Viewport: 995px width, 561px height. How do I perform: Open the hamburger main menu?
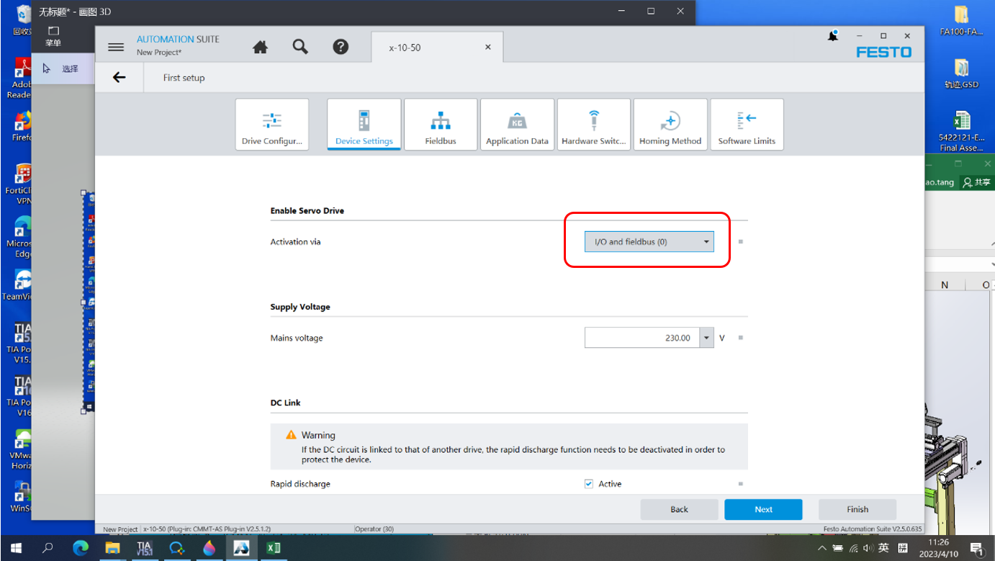pos(116,48)
